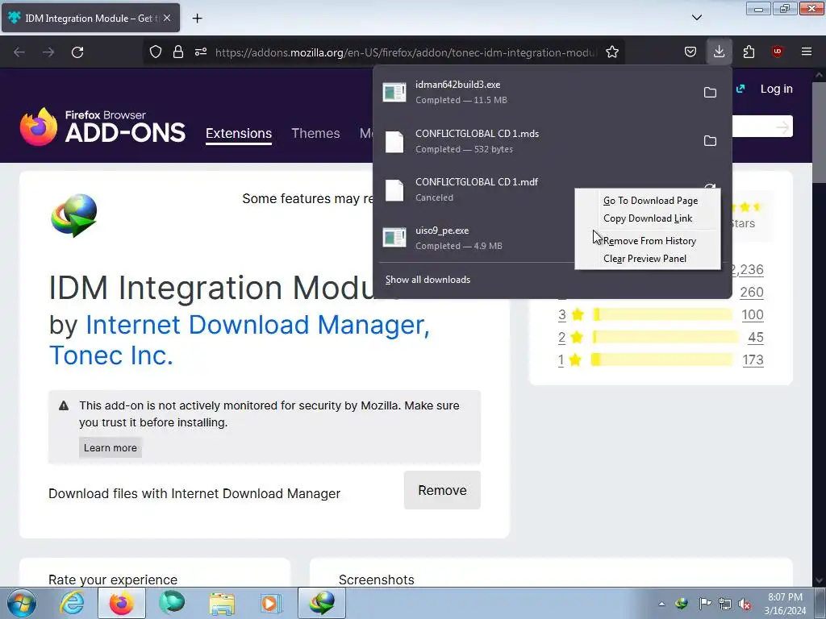This screenshot has width=826, height=619.
Task: Close the IDM Integration Module tab
Action: [167, 18]
